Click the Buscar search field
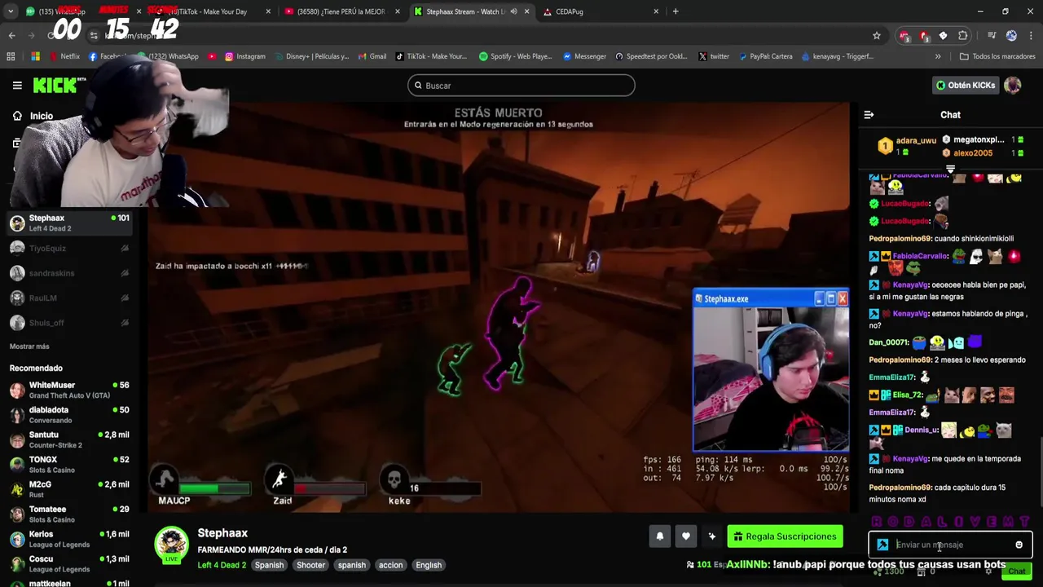1043x587 pixels. 521,86
